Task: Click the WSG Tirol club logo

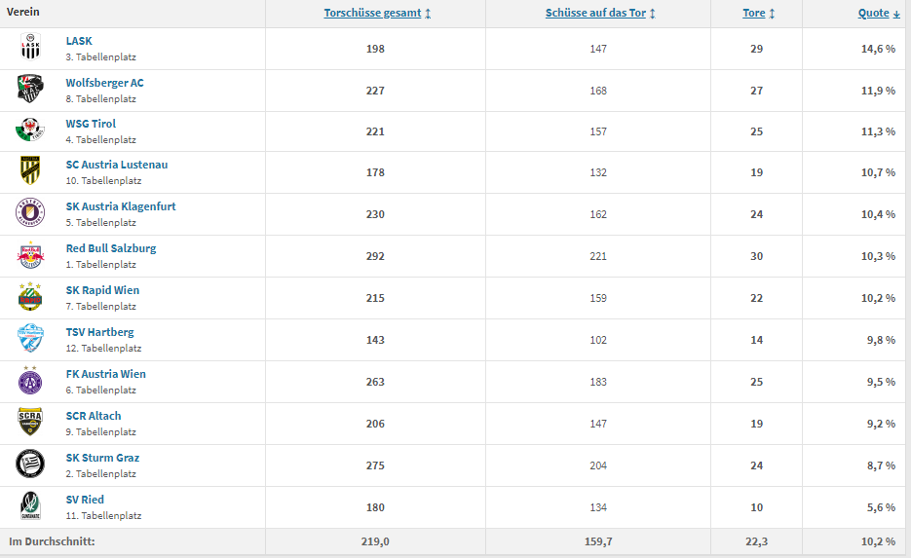Action: (x=30, y=130)
